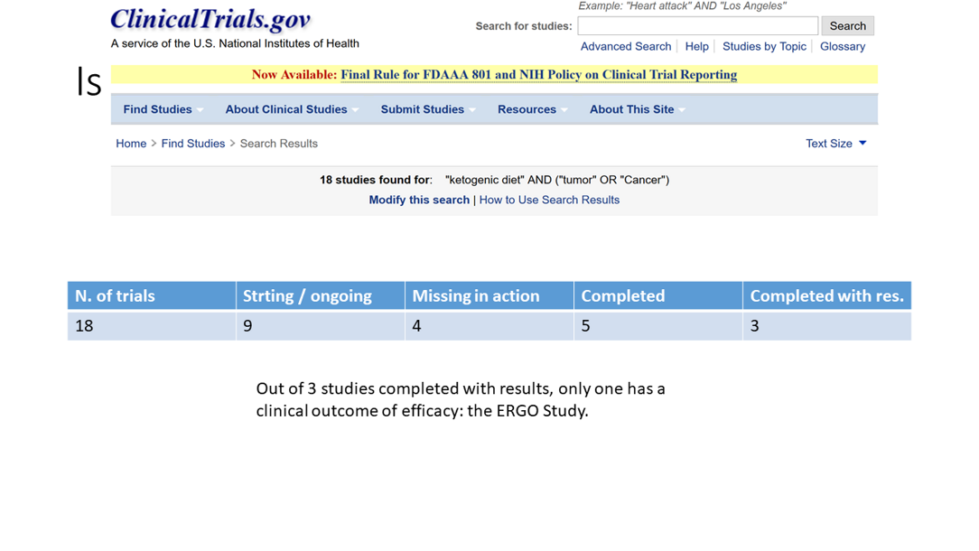Click the ClinicalTrials.gov logo
Screen dimensions: 979x551
click(x=210, y=20)
